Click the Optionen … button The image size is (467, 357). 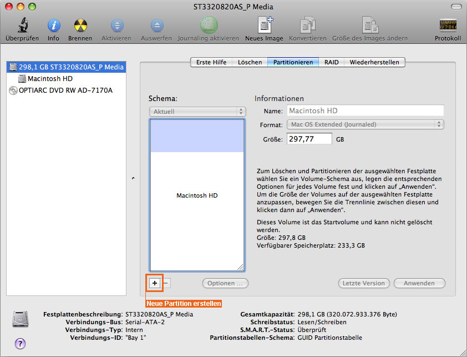pyautogui.click(x=225, y=283)
